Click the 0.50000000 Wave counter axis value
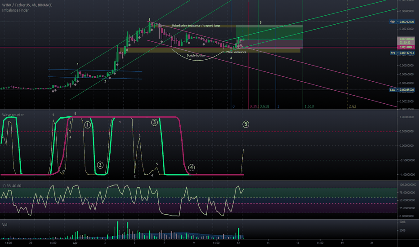 tap(407, 132)
